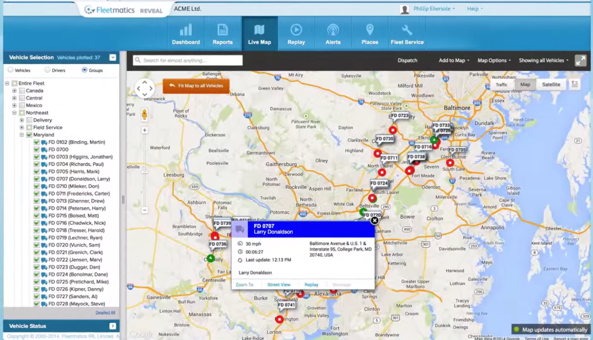Open the Map Options dropdown
Screen dimensions: 593x340
tap(494, 60)
